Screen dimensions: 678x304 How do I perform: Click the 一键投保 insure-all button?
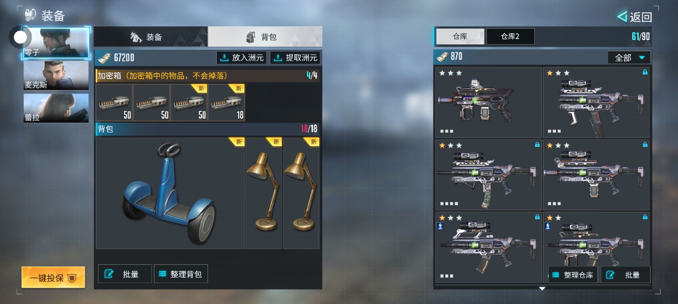(53, 278)
